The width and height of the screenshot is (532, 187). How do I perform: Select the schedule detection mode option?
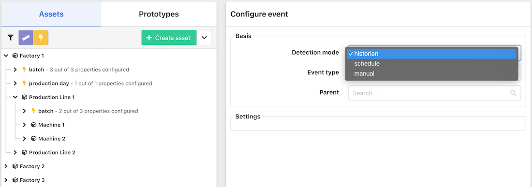point(431,63)
